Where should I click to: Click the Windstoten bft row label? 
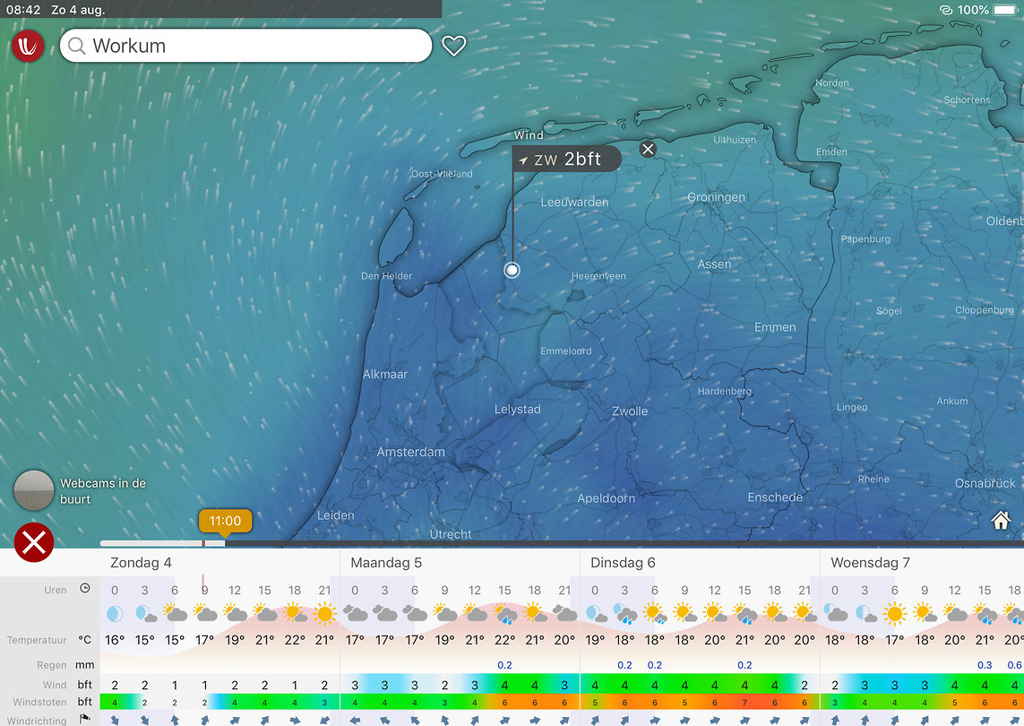tap(53, 702)
